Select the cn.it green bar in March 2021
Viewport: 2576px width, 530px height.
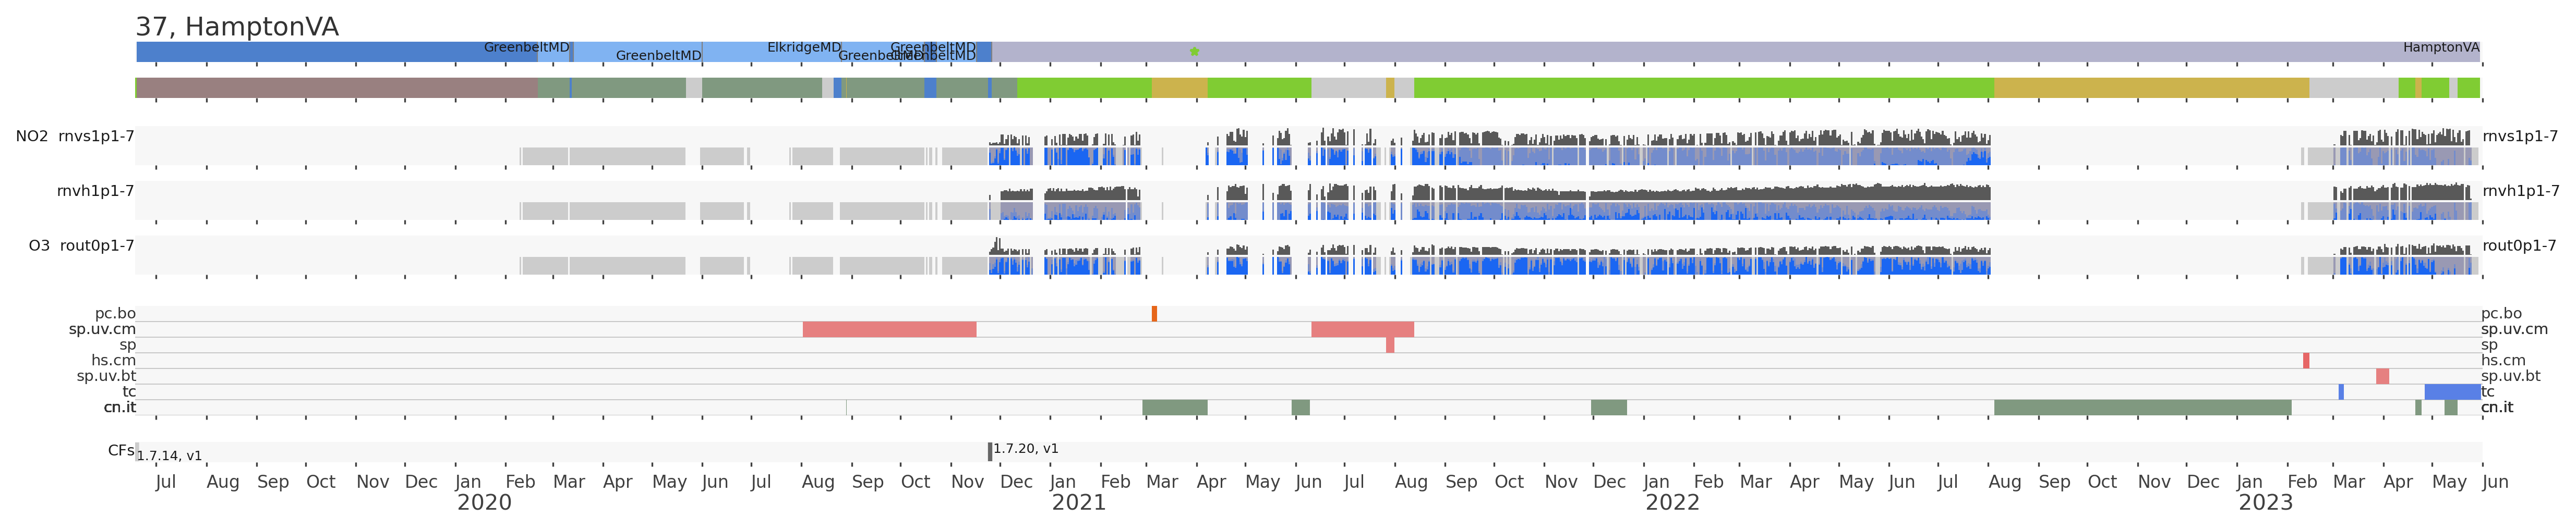[x=1174, y=407]
